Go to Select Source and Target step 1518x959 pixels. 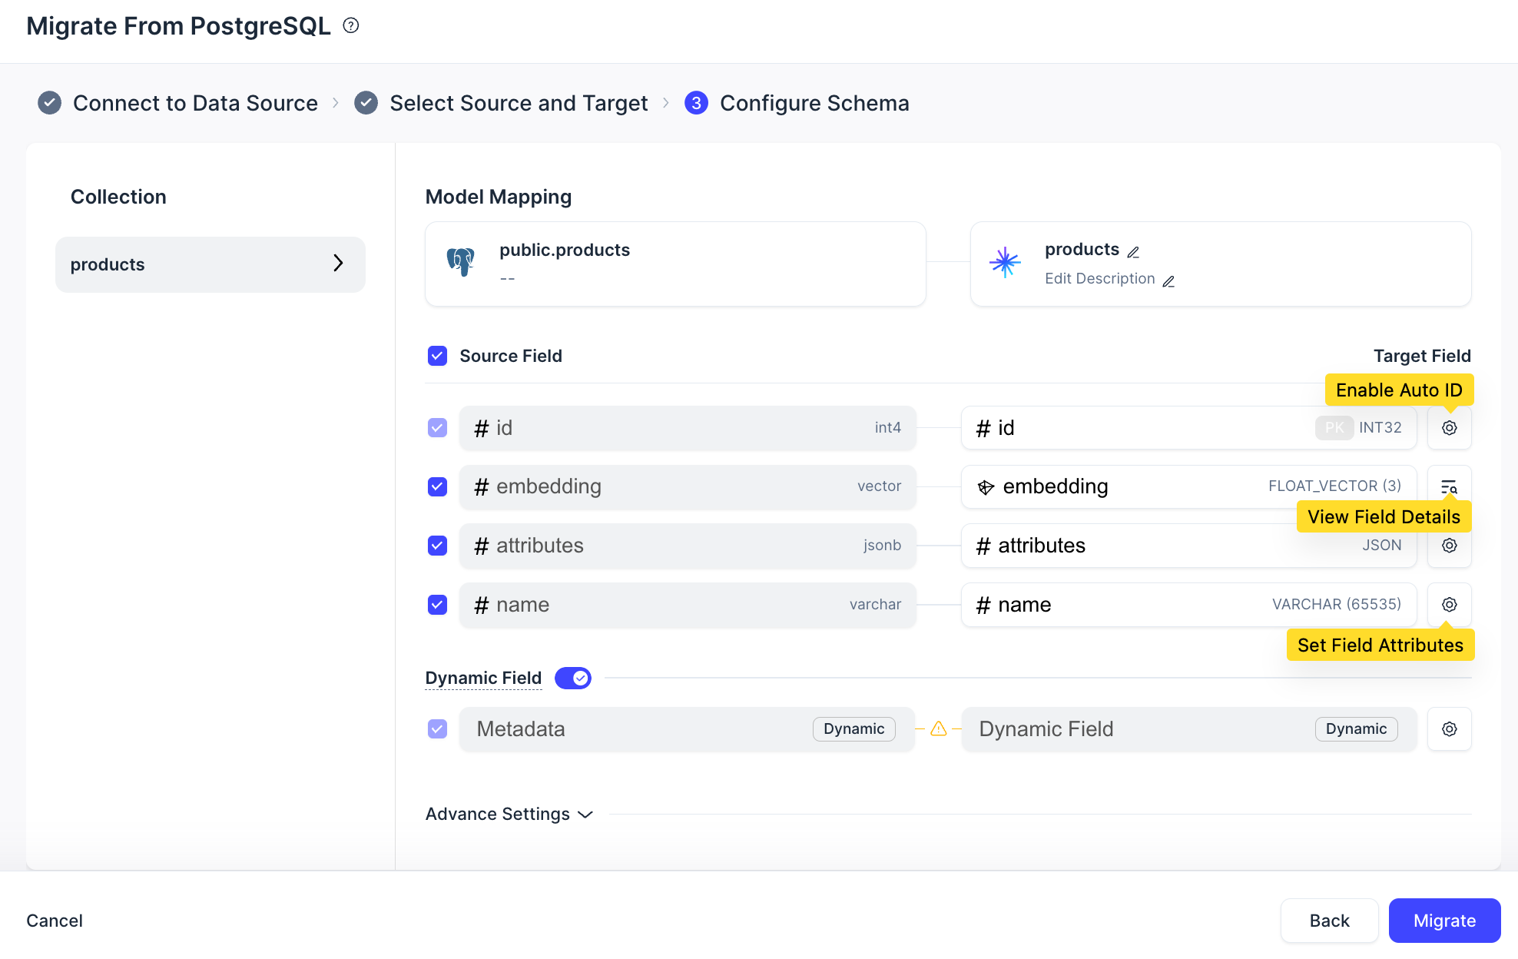[x=519, y=103]
